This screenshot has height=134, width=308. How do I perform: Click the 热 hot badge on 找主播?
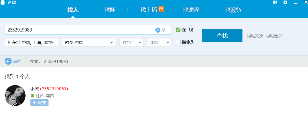pos(161,9)
